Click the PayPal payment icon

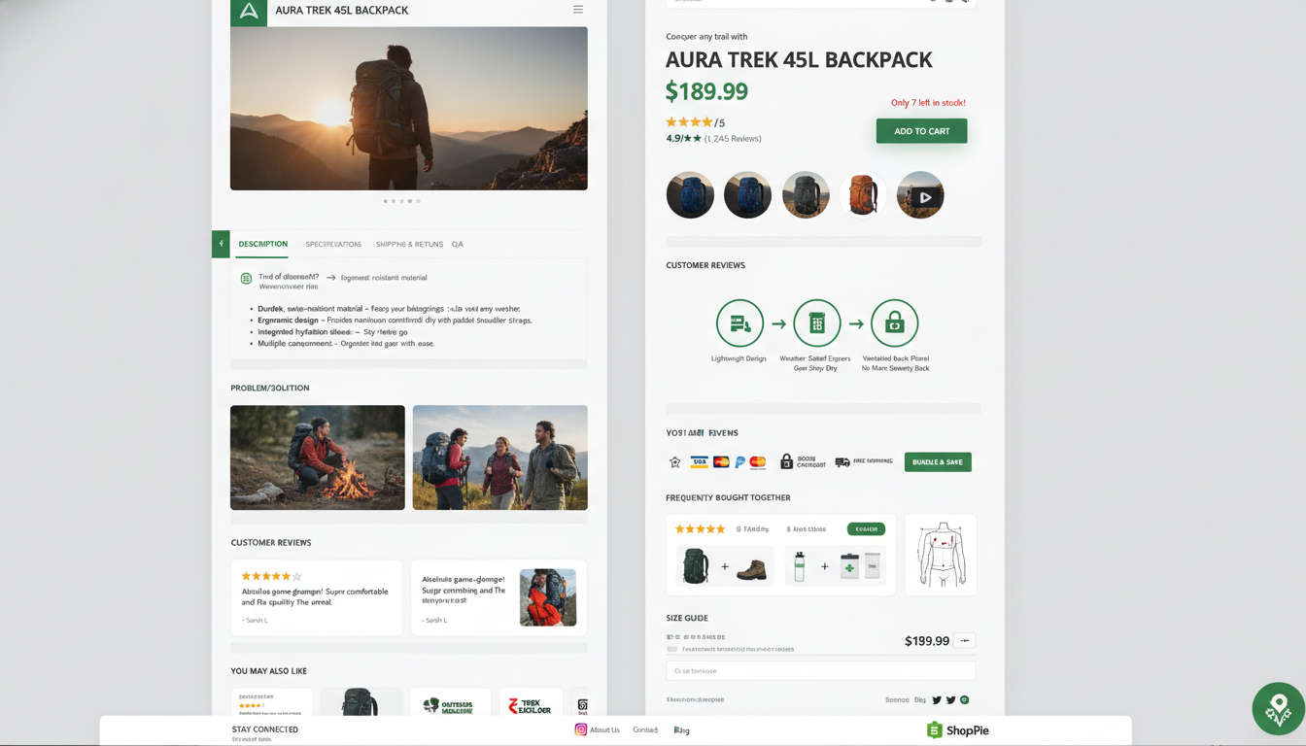pos(739,462)
